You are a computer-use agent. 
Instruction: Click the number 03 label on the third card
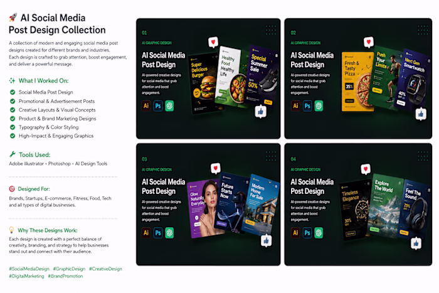pos(144,159)
